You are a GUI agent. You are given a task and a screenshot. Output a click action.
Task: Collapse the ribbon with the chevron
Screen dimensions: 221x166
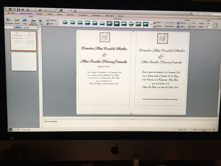220,18
